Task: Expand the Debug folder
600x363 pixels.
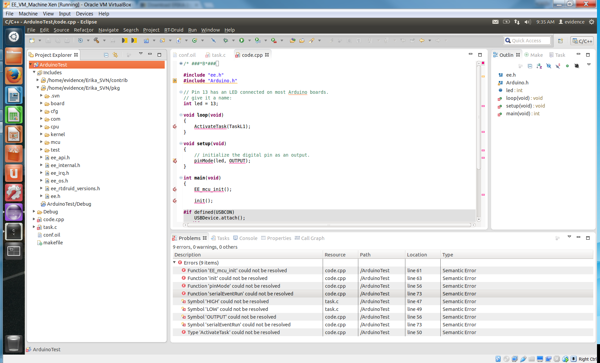Action: 34,211
